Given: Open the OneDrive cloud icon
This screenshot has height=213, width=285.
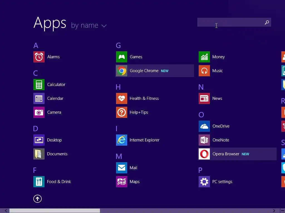Looking at the screenshot, I should tap(204, 126).
